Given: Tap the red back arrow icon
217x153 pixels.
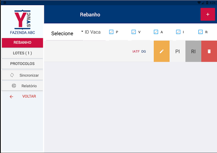Looking at the screenshot, I should click(11, 96).
